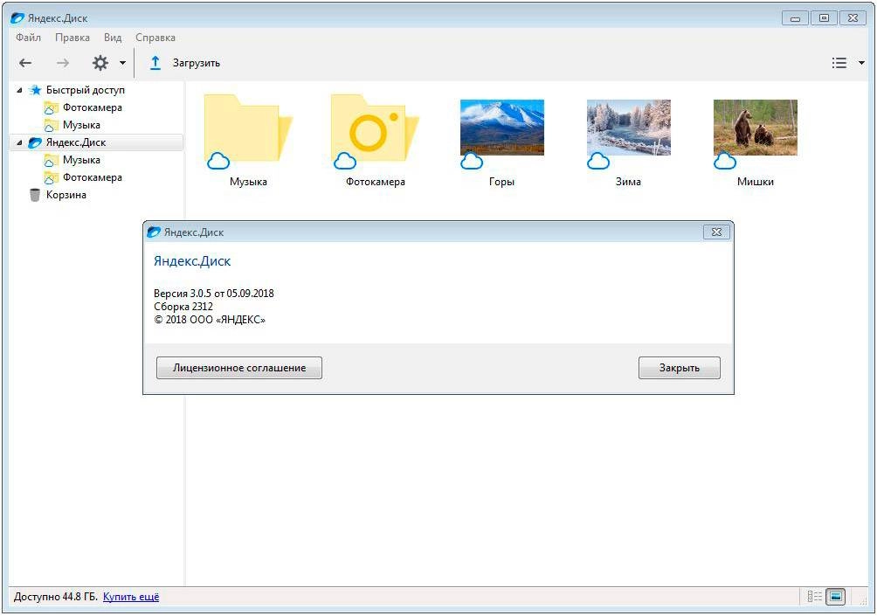Click the upload arrow icon
This screenshot has height=616, width=877.
(155, 63)
